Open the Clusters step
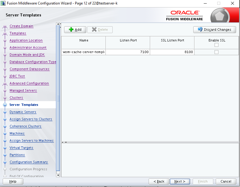The width and height of the screenshot is (240, 187). tap(16, 98)
